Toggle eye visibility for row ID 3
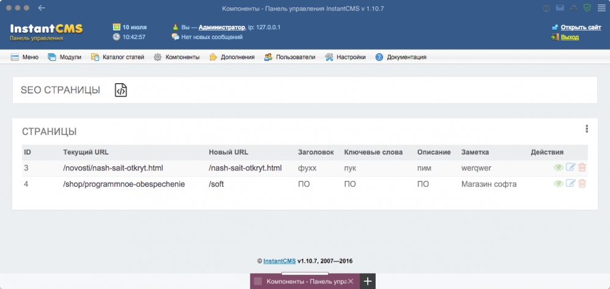 coord(558,167)
